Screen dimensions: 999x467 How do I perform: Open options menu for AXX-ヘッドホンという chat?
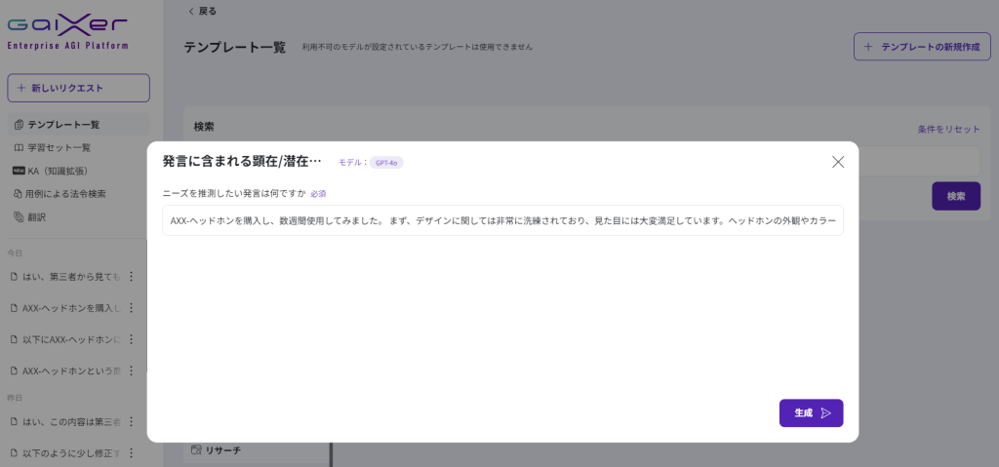131,370
